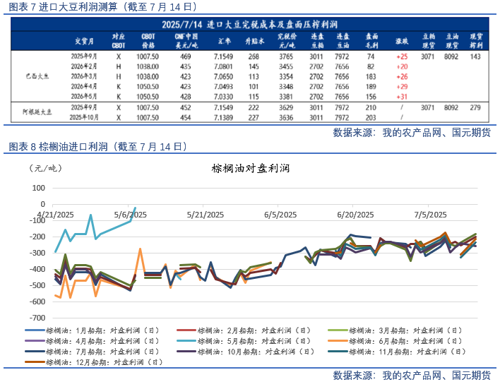This screenshot has width=500, height=382.
Task: Click the data source line under the soybean table
Action: [412, 132]
